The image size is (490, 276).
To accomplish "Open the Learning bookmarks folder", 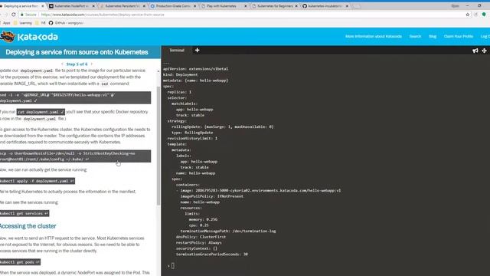I will coord(23,23).
